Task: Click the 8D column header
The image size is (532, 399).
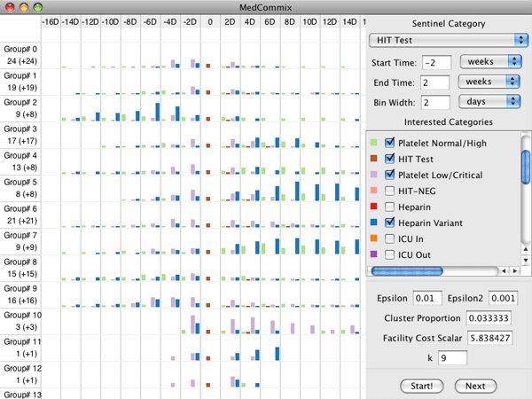Action: (x=290, y=21)
